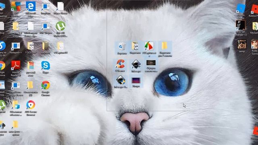The image size is (258, 145).
Task: Select the folder left of the WinDjView file
Action: pos(16,29)
